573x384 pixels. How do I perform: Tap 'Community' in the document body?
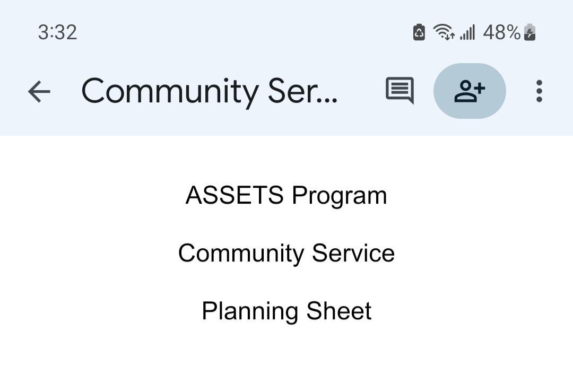click(241, 253)
